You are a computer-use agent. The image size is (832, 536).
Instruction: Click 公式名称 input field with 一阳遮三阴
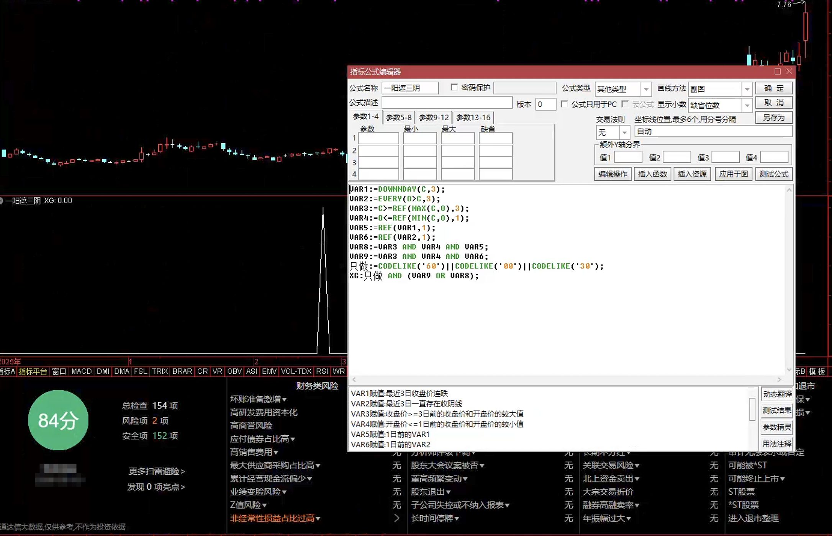(x=410, y=88)
